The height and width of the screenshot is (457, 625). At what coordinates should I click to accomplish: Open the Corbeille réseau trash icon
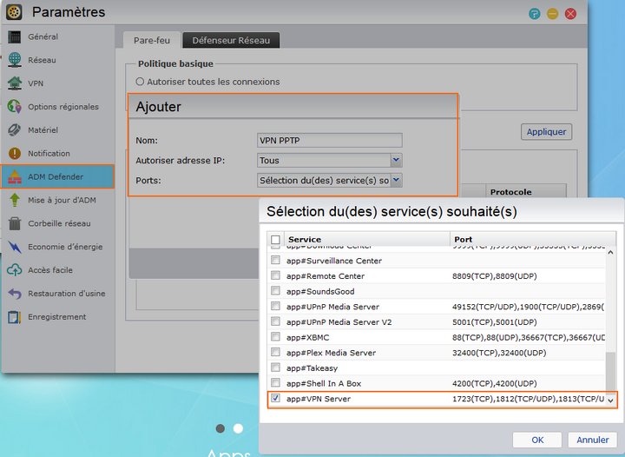14,223
